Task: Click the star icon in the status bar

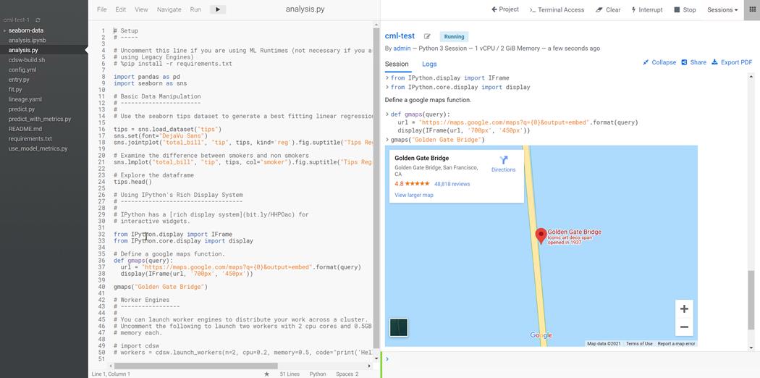Action: point(266,374)
